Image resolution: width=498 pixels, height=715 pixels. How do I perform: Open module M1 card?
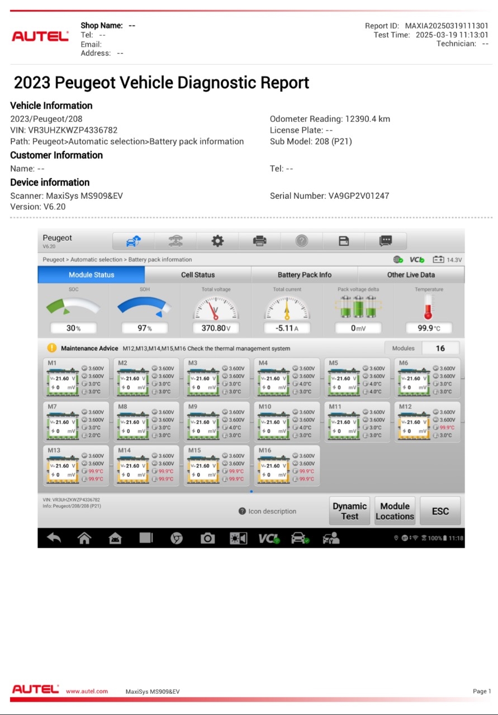[x=75, y=377]
